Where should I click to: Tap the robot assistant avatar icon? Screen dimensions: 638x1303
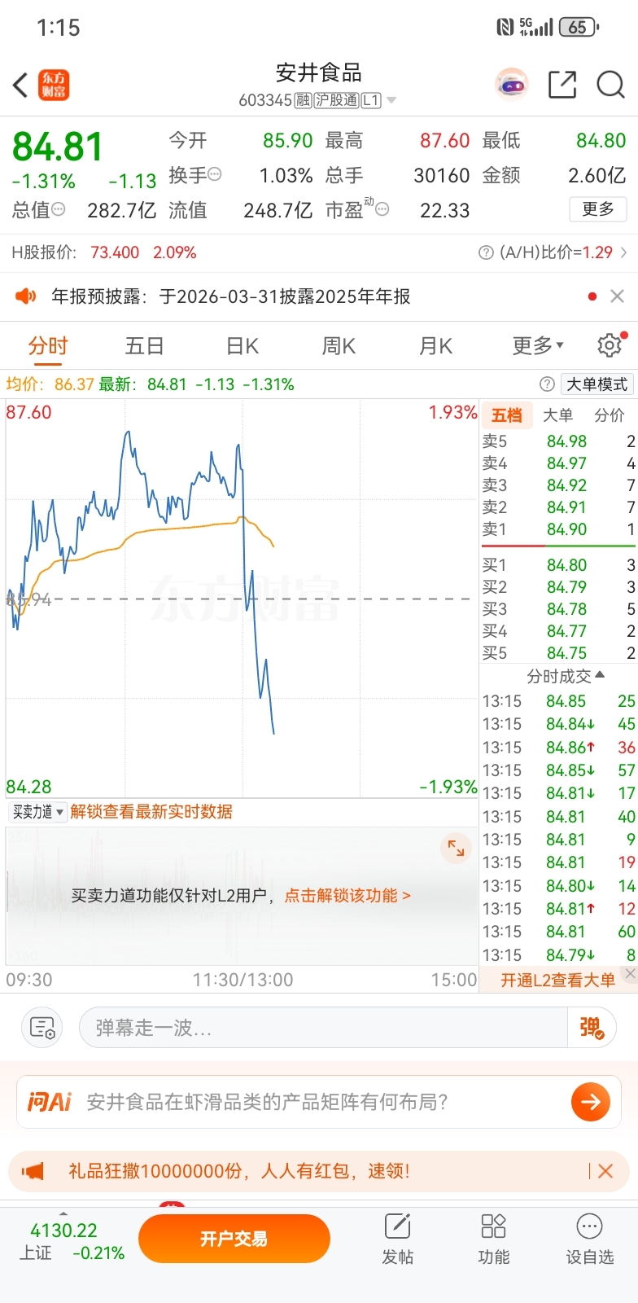pyautogui.click(x=512, y=85)
